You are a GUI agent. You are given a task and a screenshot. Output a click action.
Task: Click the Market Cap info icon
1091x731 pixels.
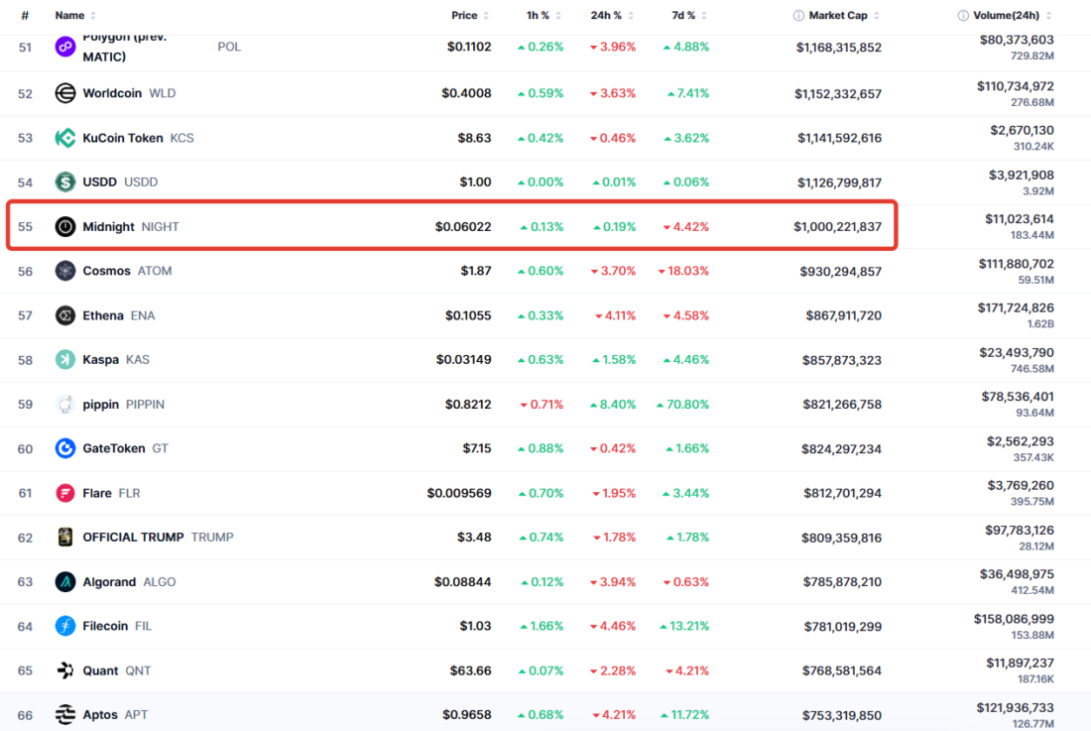(798, 15)
